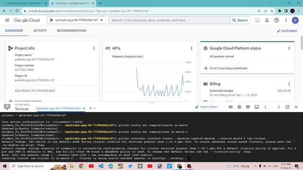This screenshot has height=170, width=303.
Task: Click the Cloud Shell web preview icon
Action: (248, 107)
